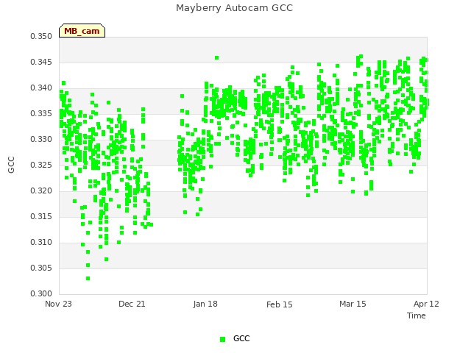The width and height of the screenshot is (471, 353).
Task: Select the isolated January data point near 0.346
Action: click(217, 58)
